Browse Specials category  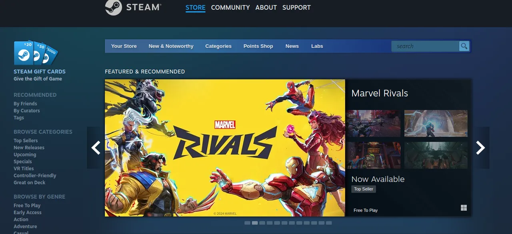pos(23,161)
